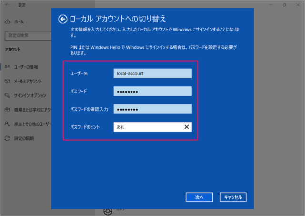This screenshot has height=216, width=305.
Task: Go back using the circled arrow icon
Action: pyautogui.click(x=62, y=19)
